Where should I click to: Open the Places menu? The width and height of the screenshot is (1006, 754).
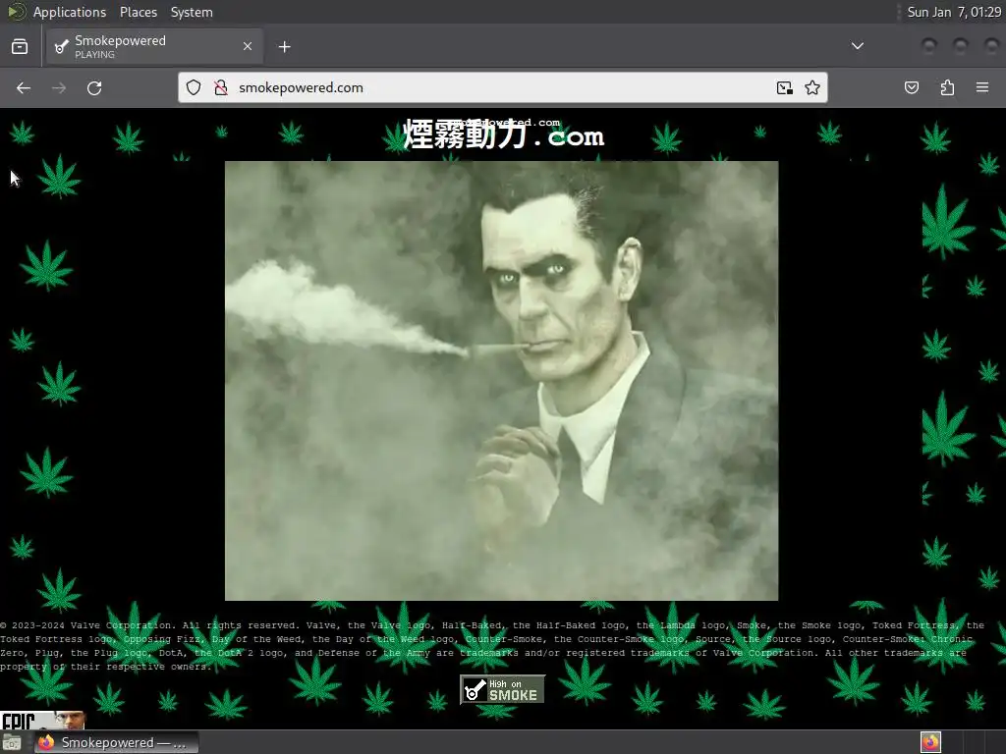coord(138,12)
